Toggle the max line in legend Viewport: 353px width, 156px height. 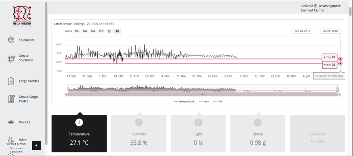205,101
